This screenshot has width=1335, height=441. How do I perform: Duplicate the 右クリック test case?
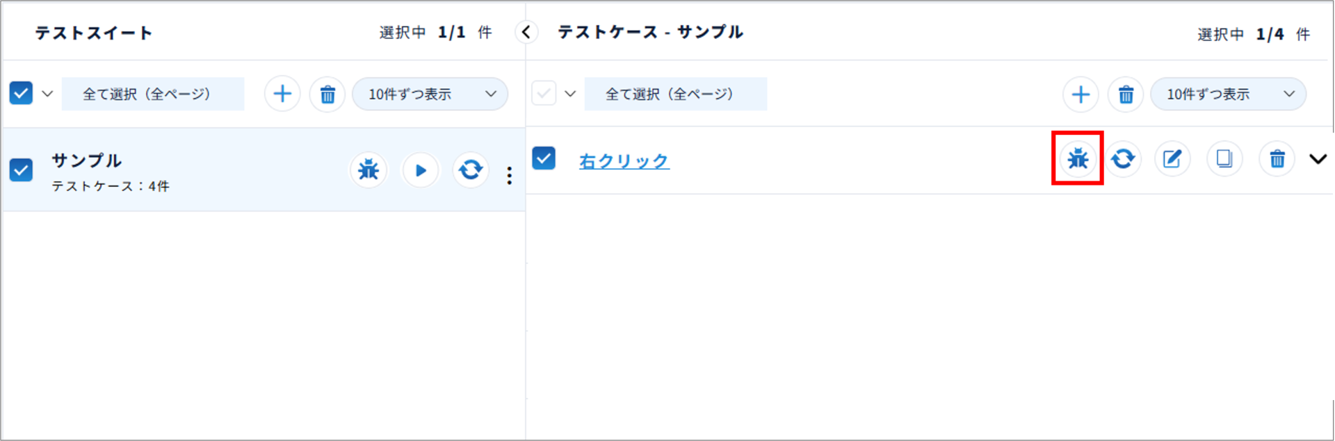1224,159
